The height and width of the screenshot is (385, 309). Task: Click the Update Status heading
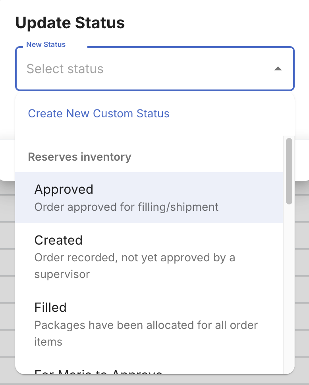pos(70,23)
